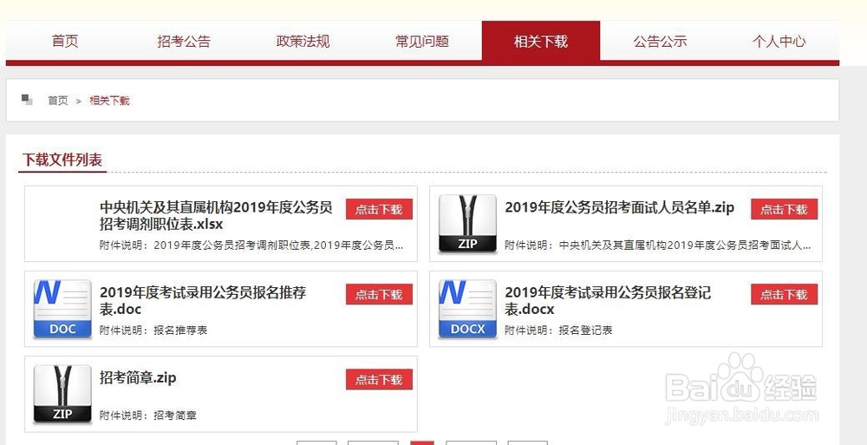Click the DOCX file icon for 报名登记表
This screenshot has height=445, width=867.
tap(468, 309)
